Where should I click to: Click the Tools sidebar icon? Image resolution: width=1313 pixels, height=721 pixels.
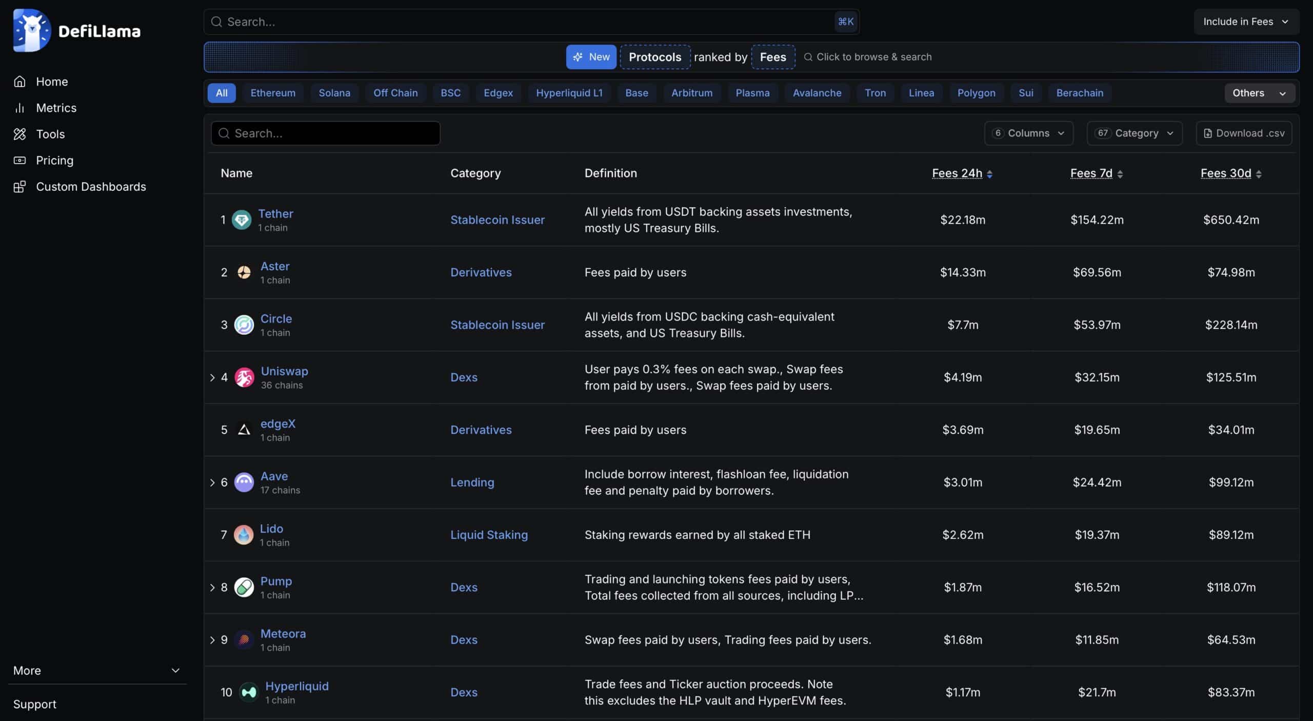click(x=19, y=134)
